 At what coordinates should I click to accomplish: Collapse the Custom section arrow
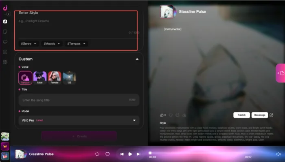[137, 59]
